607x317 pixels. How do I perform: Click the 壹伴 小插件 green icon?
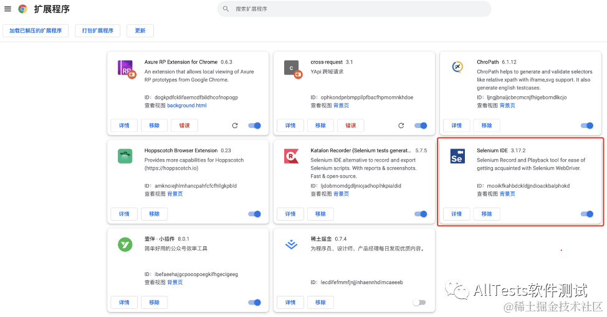(125, 244)
